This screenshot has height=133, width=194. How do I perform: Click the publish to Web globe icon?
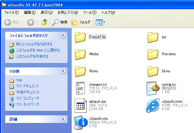12,51
